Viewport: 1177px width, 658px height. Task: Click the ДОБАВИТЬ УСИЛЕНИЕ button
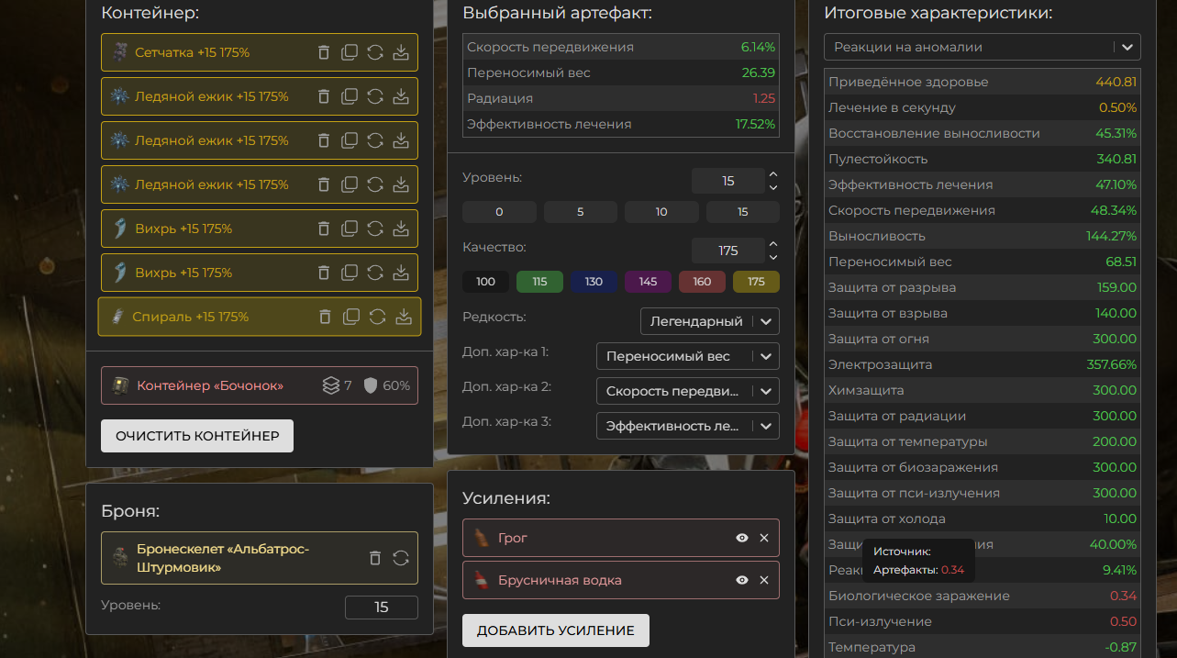[555, 630]
